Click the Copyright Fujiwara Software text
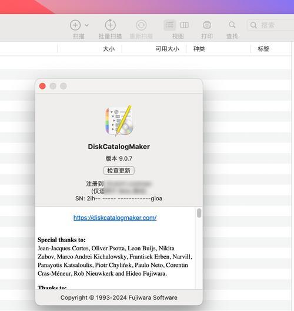Screen dimensions: 294x311 click(119, 297)
